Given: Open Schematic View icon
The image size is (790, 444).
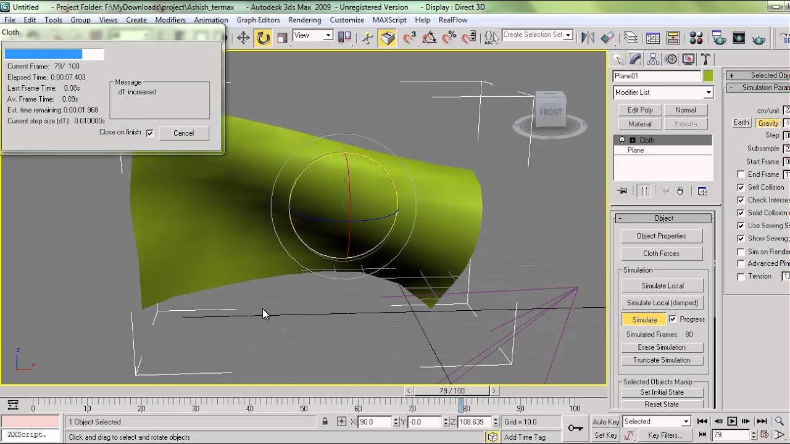Looking at the screenshot, I should 674,38.
